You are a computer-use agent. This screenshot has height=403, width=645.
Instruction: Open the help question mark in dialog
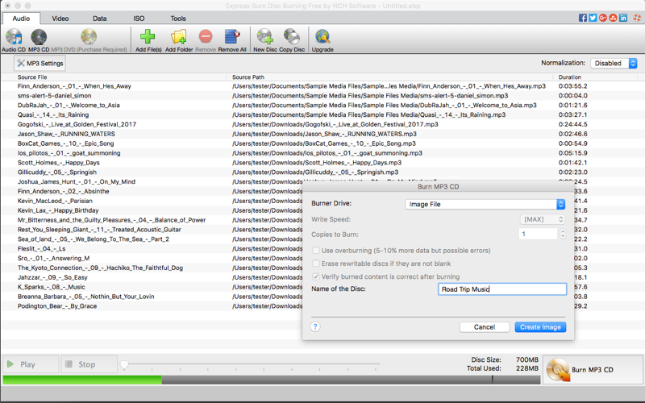[x=315, y=326]
